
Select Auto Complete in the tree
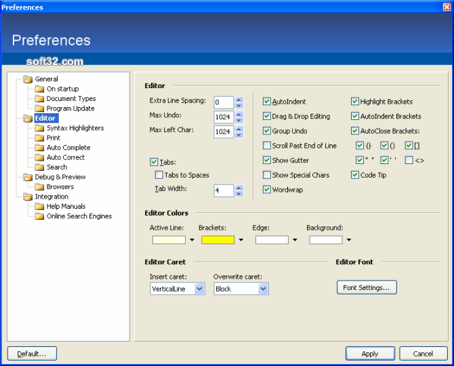(x=68, y=148)
